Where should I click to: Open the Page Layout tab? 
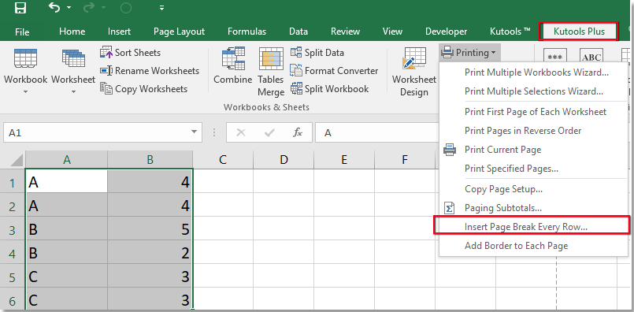pos(179,32)
